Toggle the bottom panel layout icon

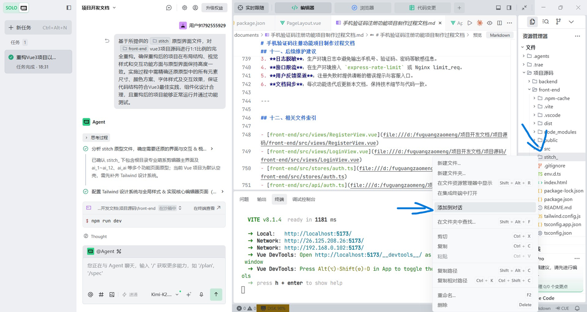tap(498, 8)
